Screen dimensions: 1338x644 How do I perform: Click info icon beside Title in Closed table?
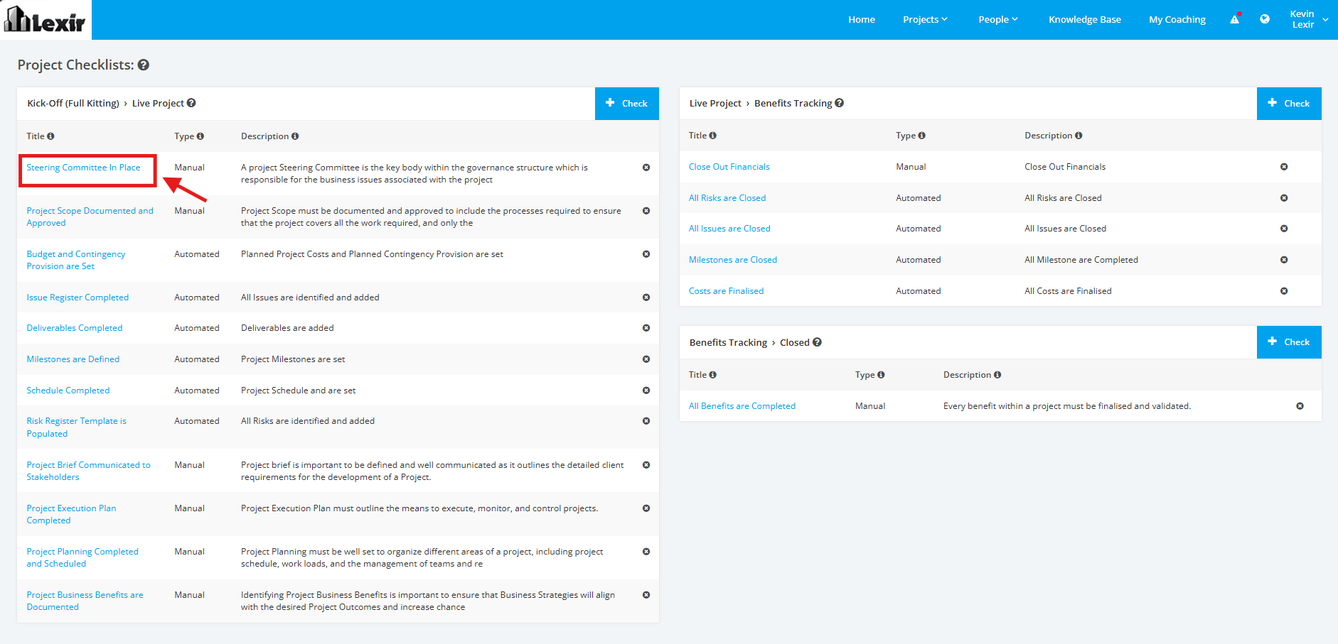coord(713,375)
